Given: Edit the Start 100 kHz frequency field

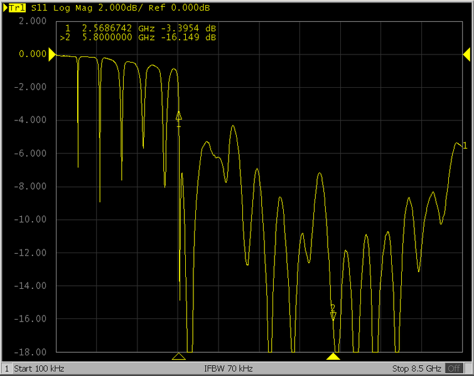Looking at the screenshot, I should [x=39, y=368].
